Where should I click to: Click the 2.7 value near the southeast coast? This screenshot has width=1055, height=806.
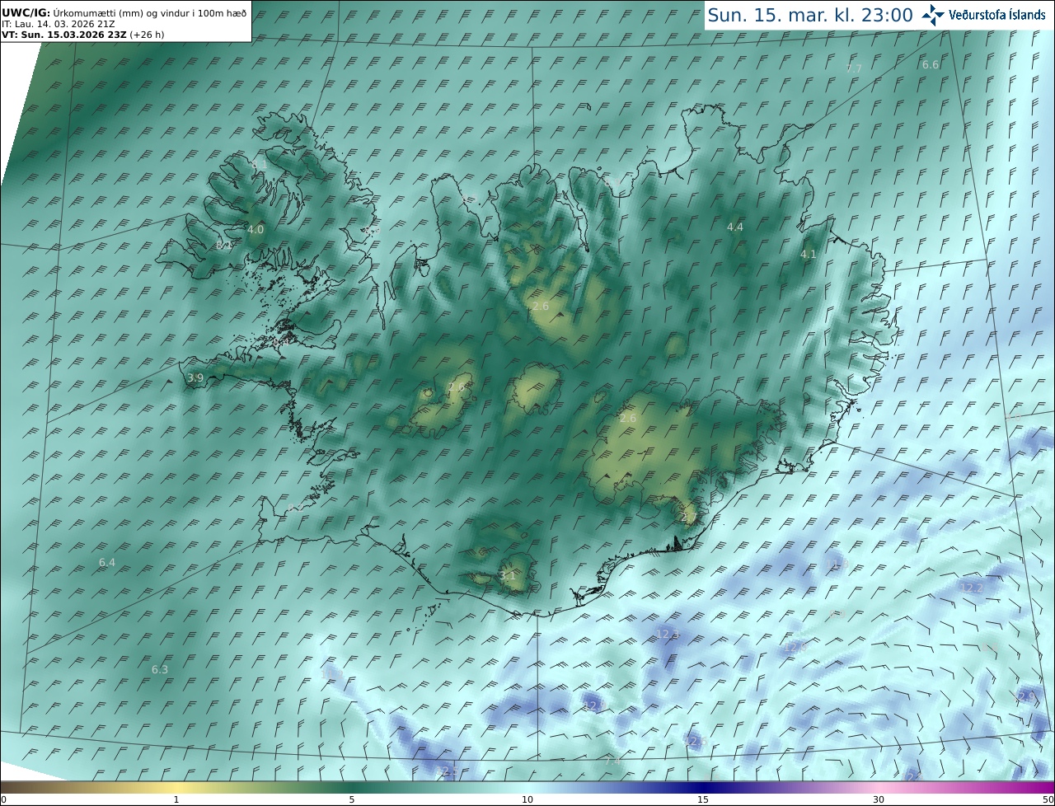(x=689, y=518)
